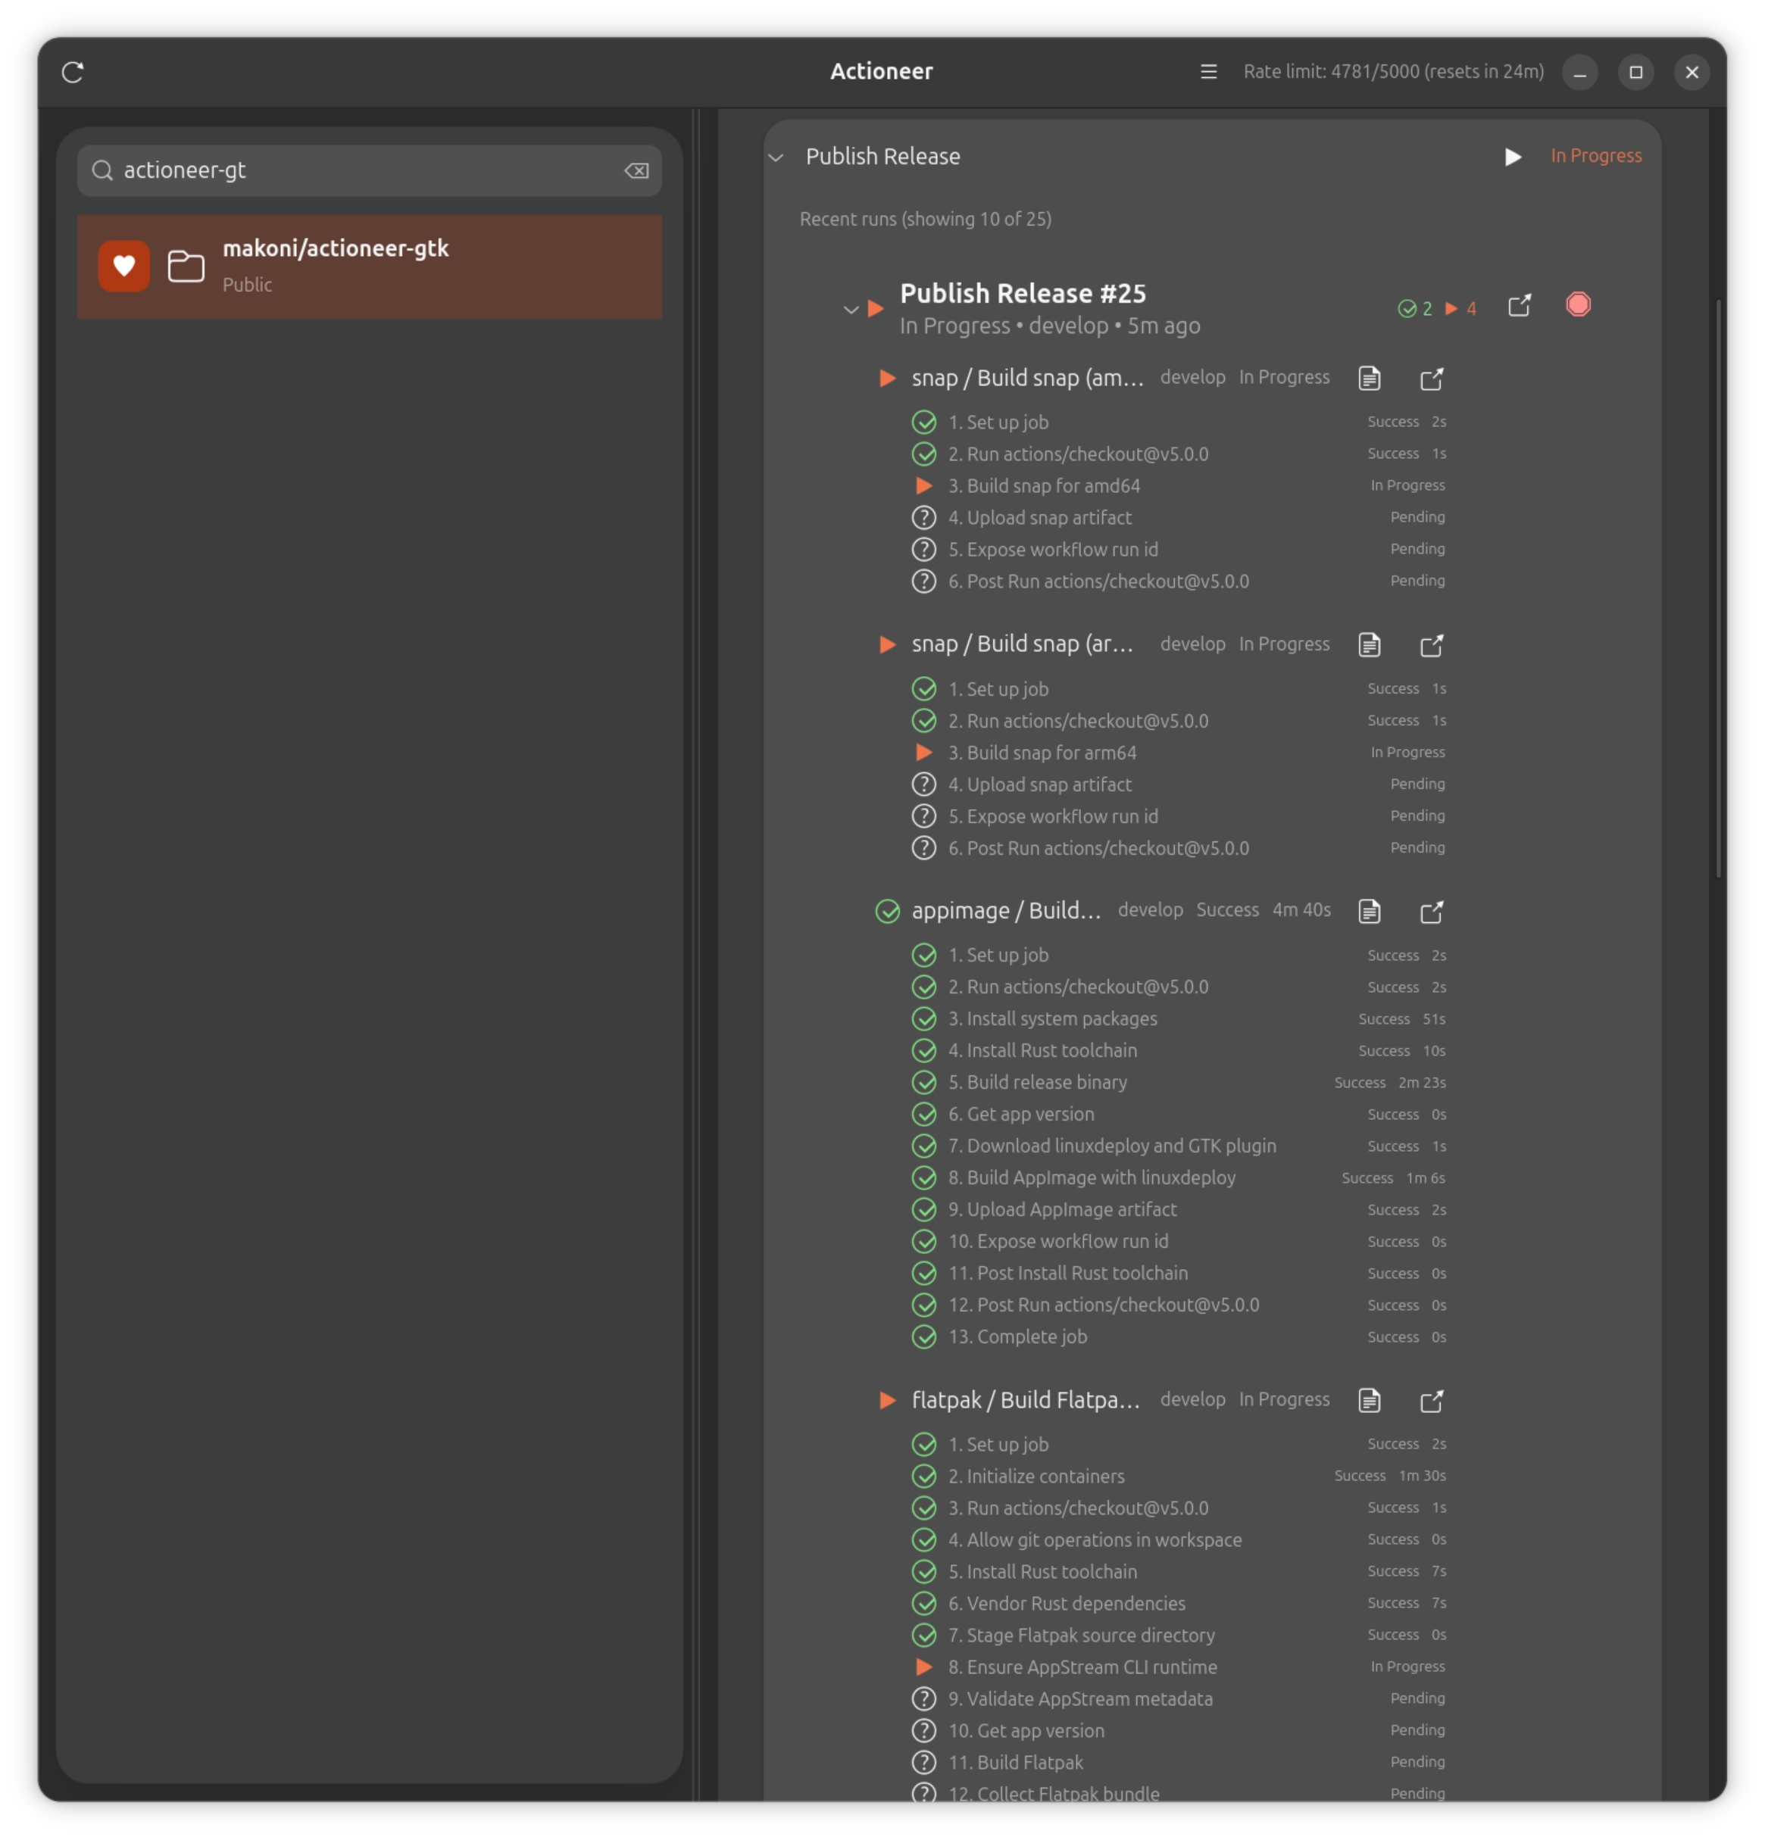Image resolution: width=1765 pixels, height=1840 pixels.
Task: View logs for the amd64 snap build job
Action: (1369, 377)
